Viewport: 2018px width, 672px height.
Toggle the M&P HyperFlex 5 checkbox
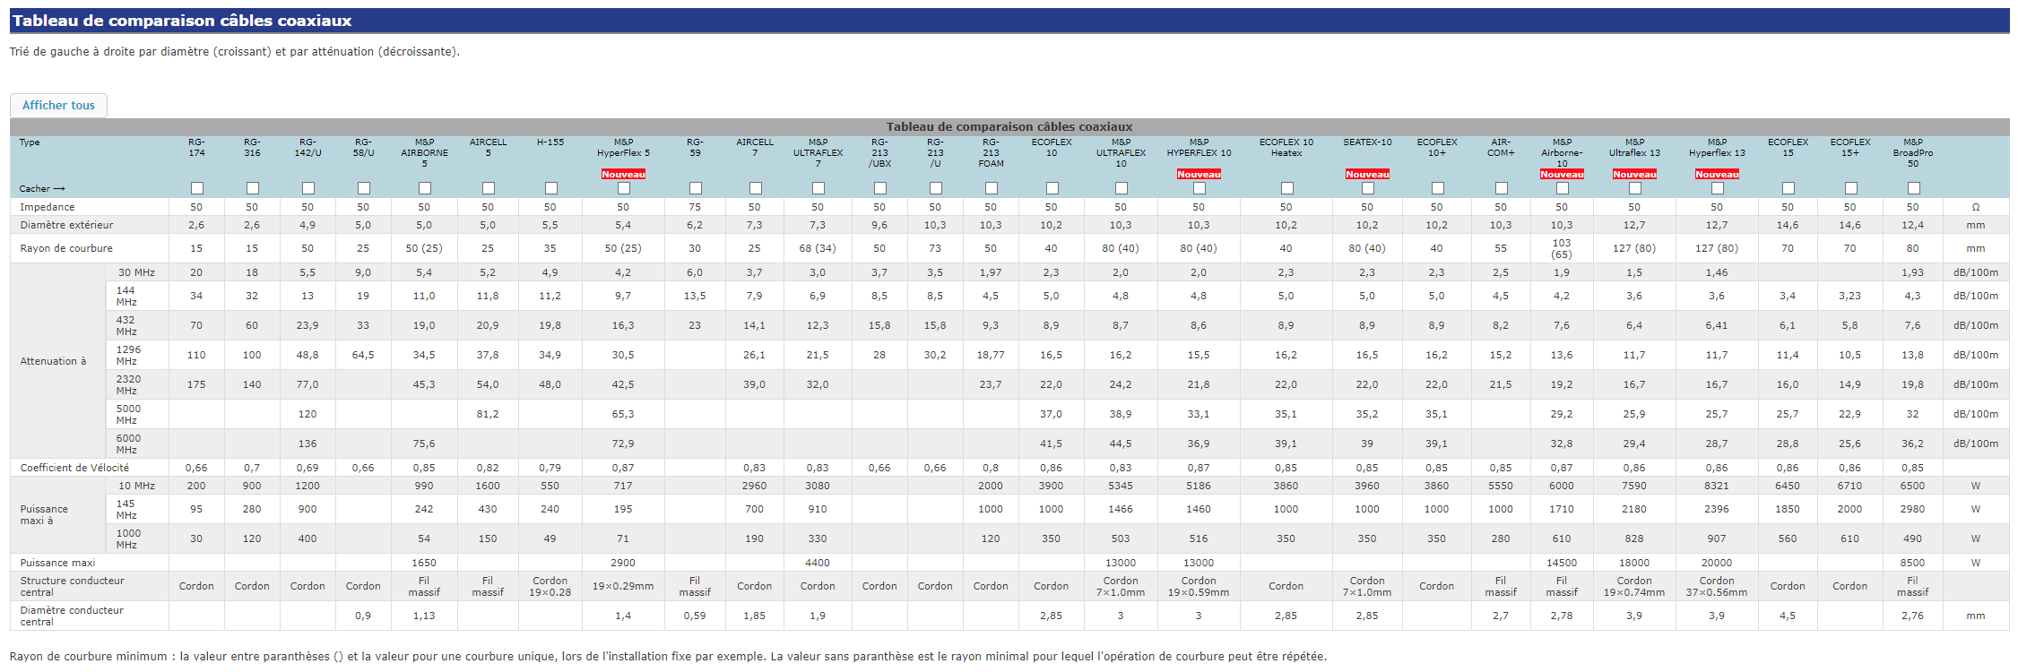pos(624,188)
